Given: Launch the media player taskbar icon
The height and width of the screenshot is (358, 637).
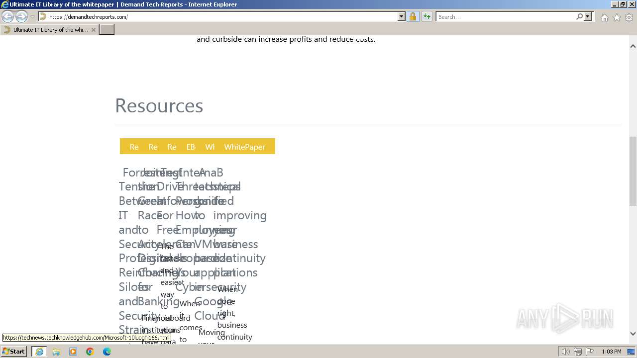Looking at the screenshot, I should (x=73, y=352).
